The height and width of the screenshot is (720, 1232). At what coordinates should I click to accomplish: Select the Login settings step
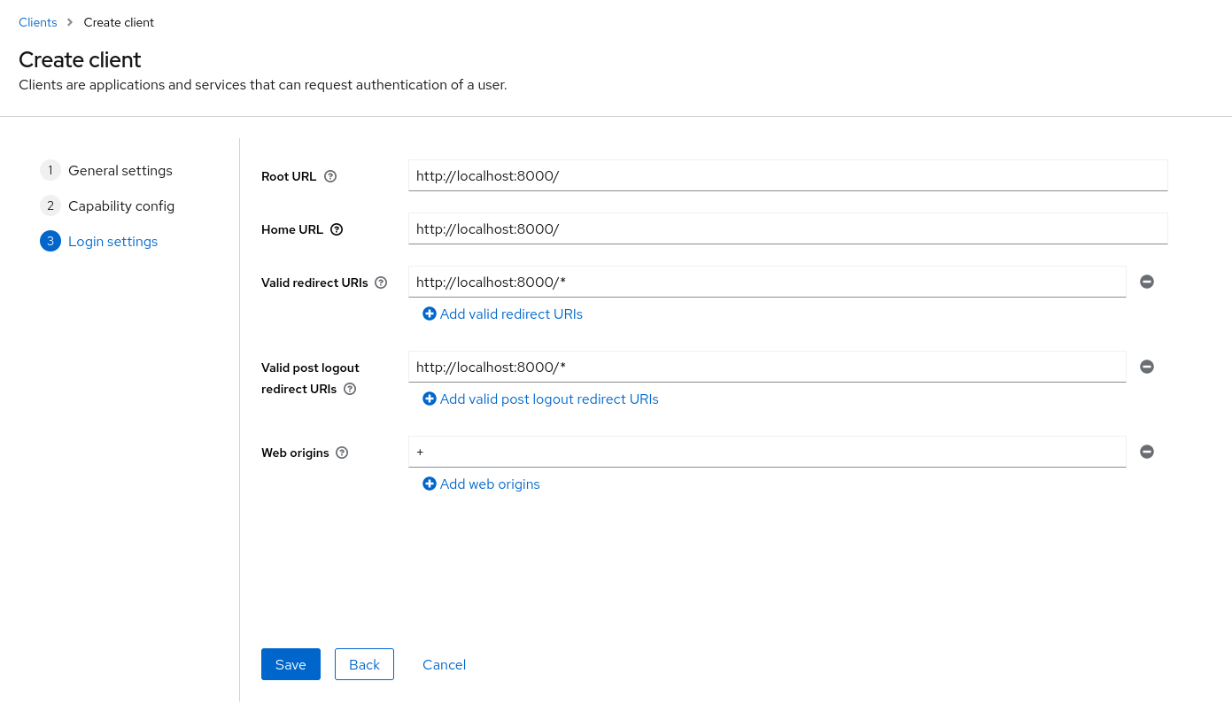112,241
